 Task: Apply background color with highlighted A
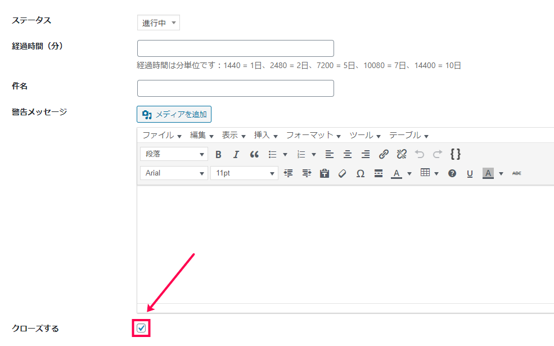tap(488, 173)
